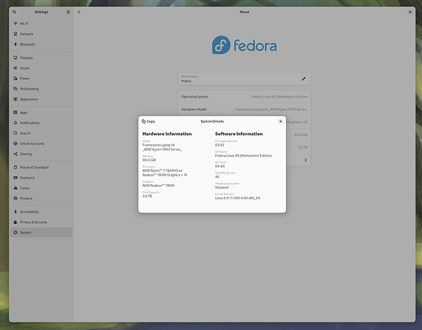Click the Hardware Model row
The height and width of the screenshot is (330, 422).
click(x=244, y=109)
